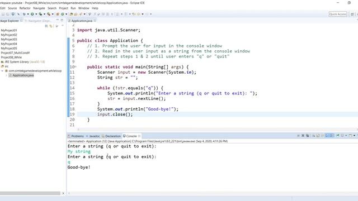This screenshot has width=358, height=201.
Task: Click Package Explorer horizontal scrollbar thumb
Action: point(30,193)
